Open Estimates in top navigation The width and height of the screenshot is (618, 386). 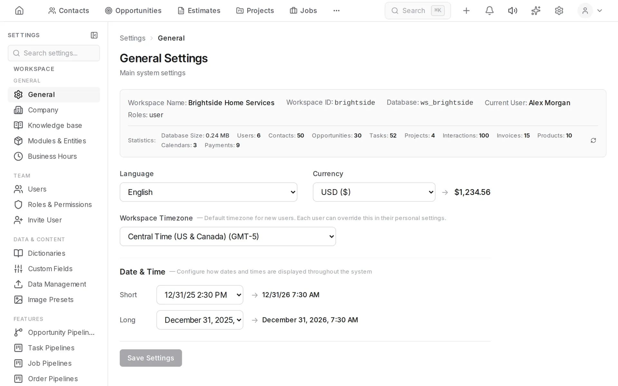pos(199,11)
